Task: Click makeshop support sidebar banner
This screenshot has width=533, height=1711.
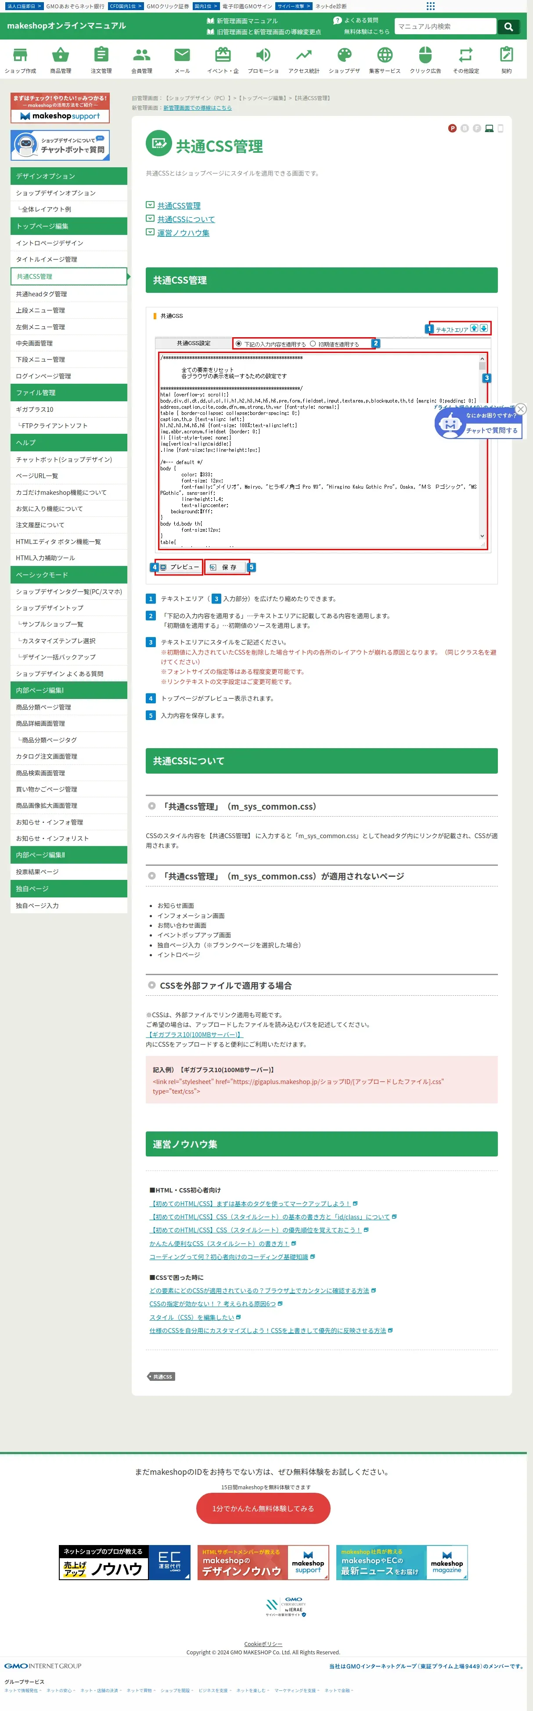Action: click(x=60, y=108)
